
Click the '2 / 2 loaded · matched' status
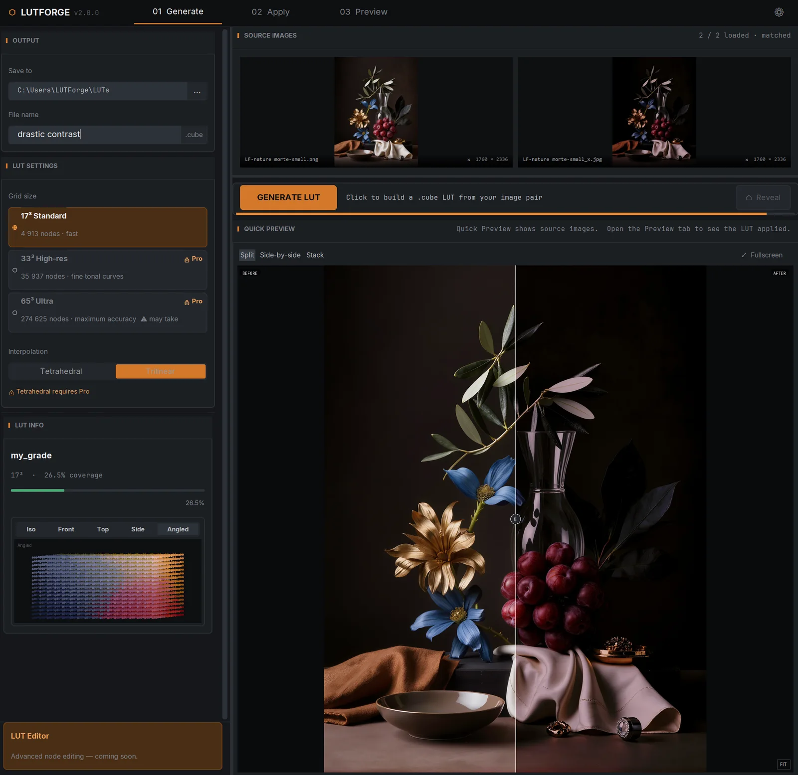744,35
